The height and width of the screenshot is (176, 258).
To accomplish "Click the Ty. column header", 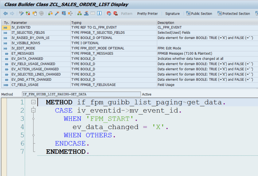I will pos(6,23).
